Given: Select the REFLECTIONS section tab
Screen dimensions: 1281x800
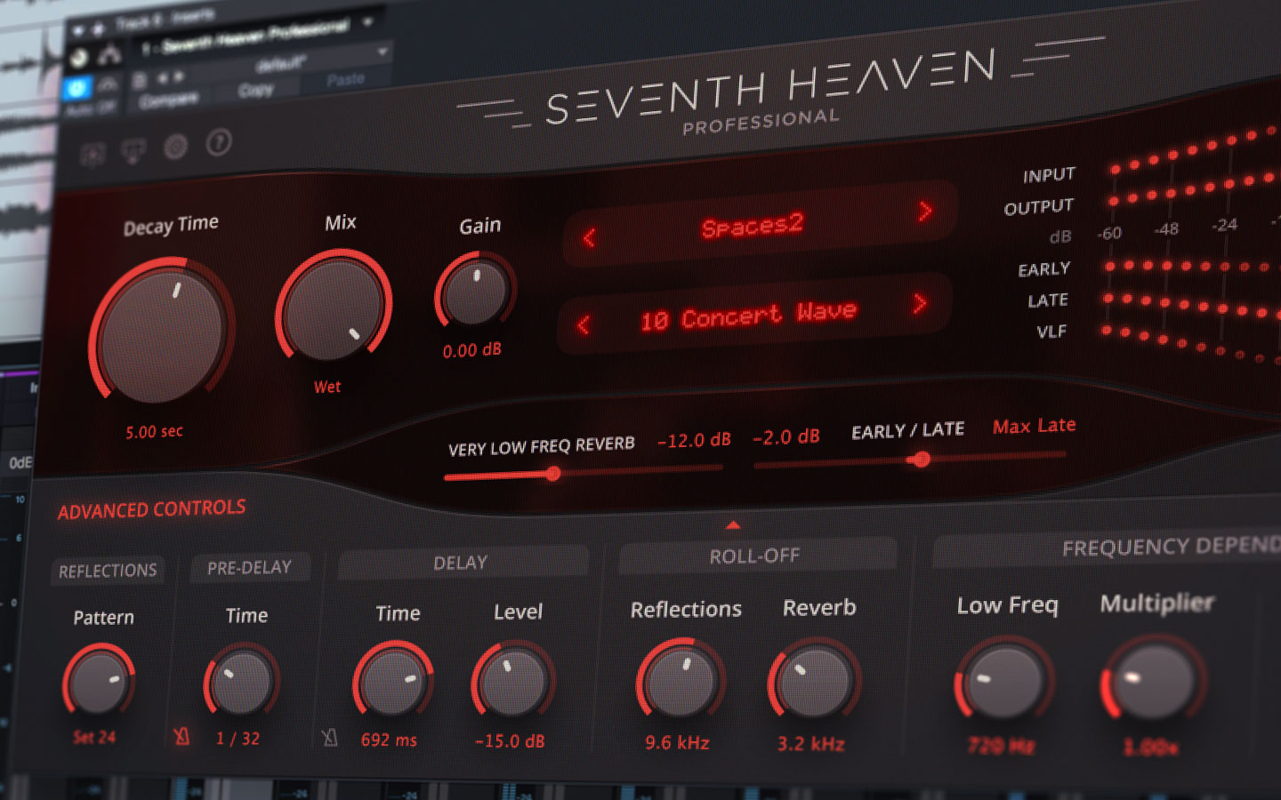Looking at the screenshot, I should 108,570.
